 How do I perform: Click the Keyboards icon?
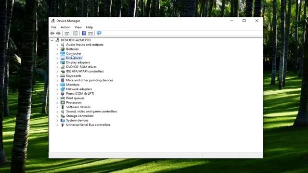click(x=63, y=76)
